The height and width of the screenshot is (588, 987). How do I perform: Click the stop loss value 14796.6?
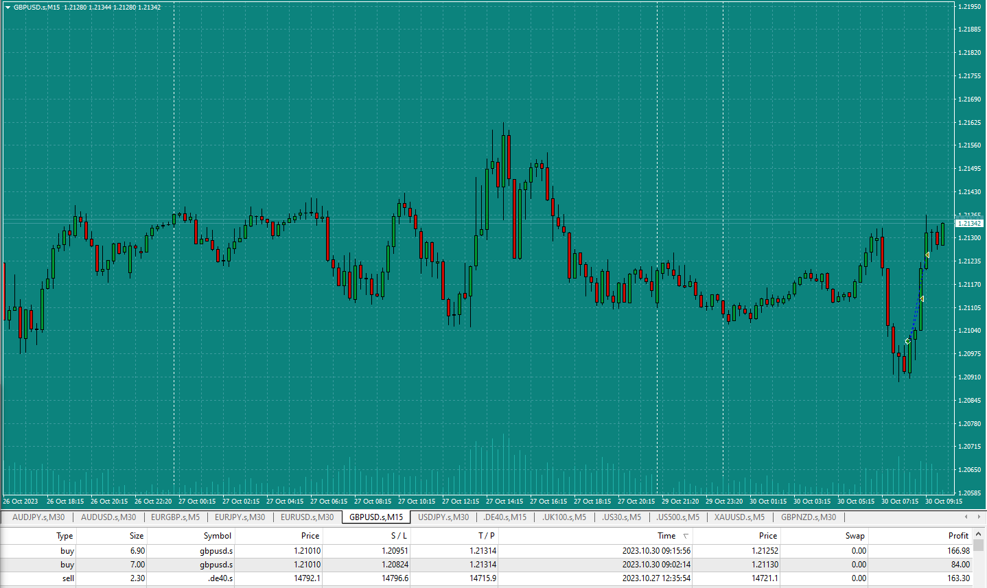396,578
